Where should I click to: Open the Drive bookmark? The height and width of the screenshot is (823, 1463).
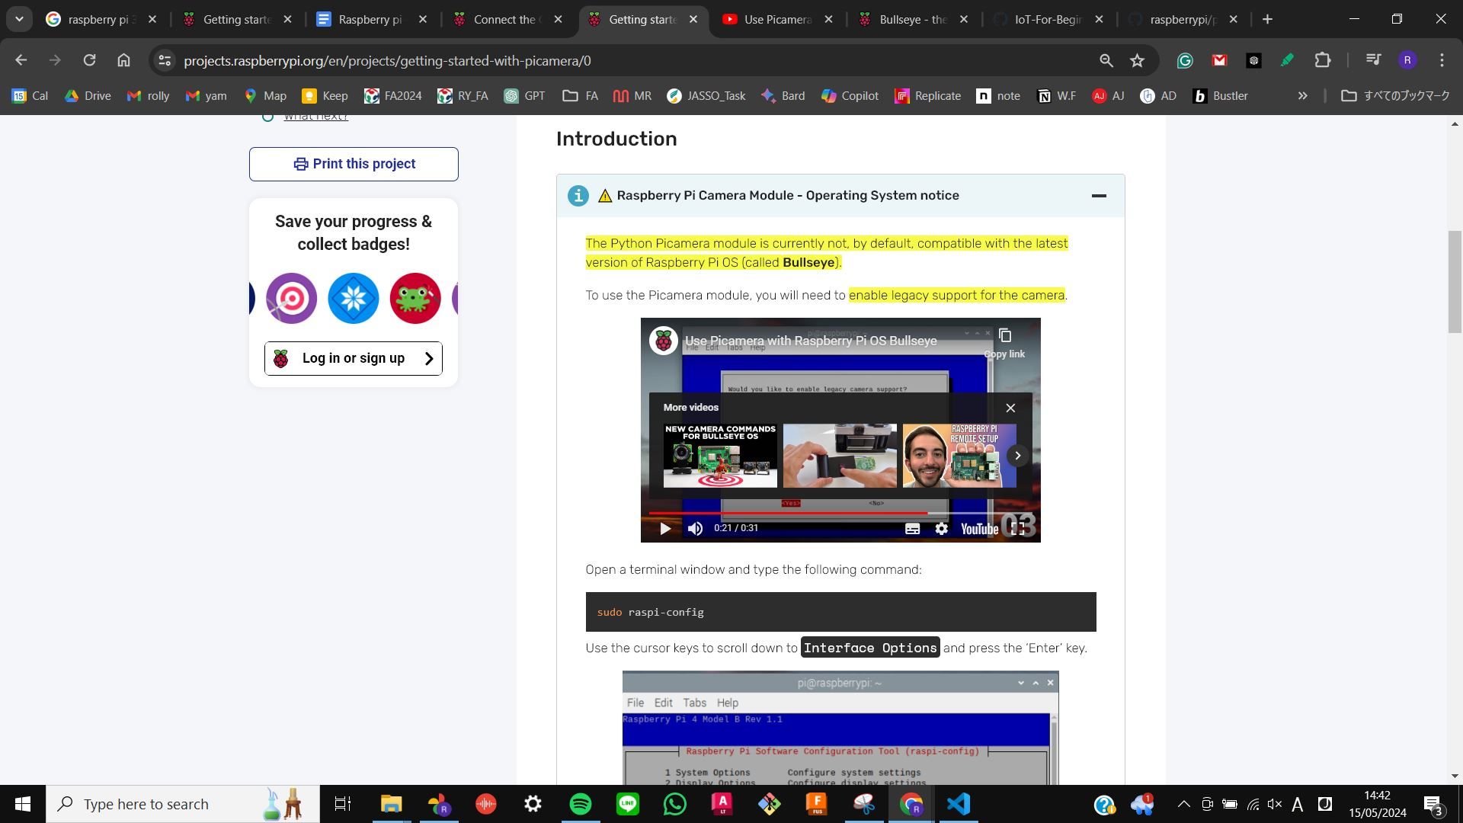[x=88, y=96]
